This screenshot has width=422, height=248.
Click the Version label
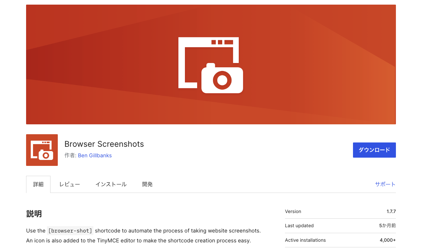293,211
